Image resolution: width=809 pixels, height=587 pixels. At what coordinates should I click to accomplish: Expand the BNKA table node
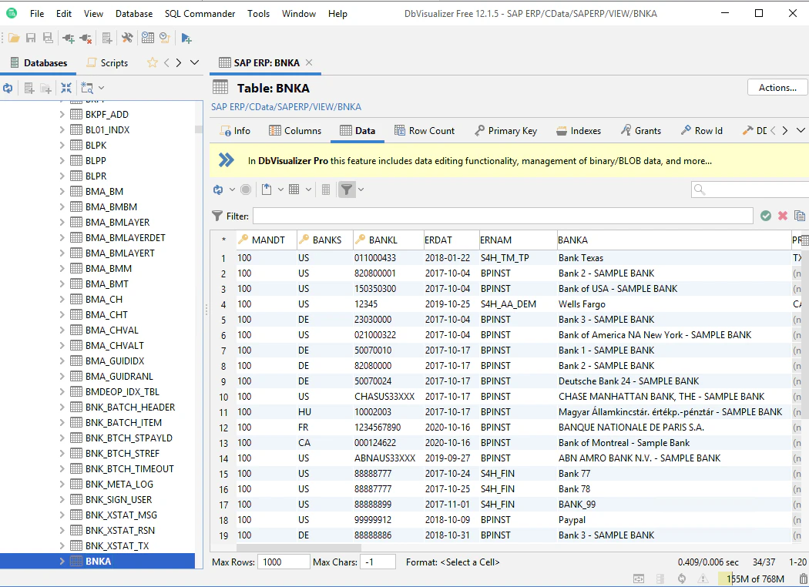point(62,562)
